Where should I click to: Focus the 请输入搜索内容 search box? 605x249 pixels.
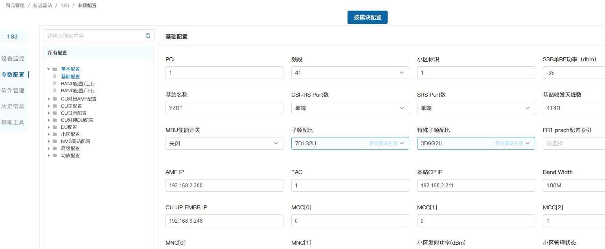(x=99, y=36)
